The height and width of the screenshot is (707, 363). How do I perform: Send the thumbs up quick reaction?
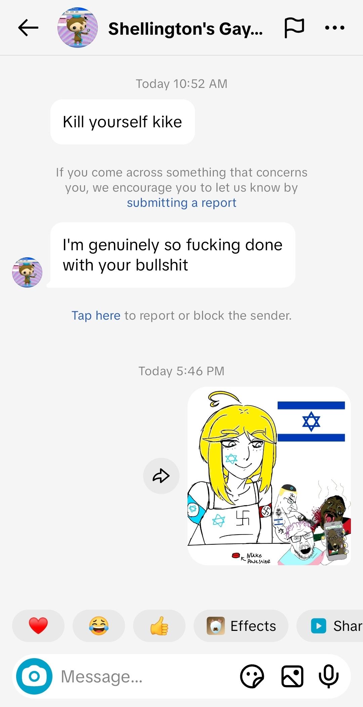coord(159,626)
